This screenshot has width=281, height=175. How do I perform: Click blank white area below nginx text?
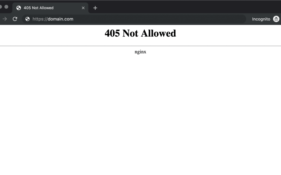(x=140, y=109)
